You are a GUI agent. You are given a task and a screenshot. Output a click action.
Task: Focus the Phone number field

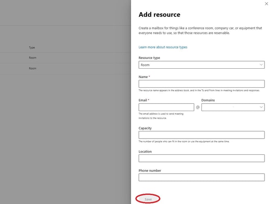click(201, 177)
